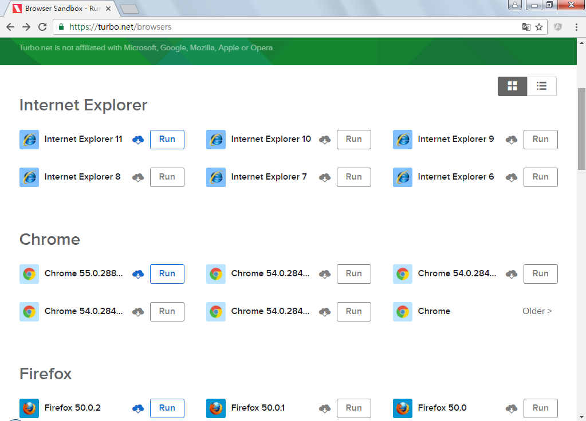
Task: Click cloud download icon for Internet Explorer 10
Action: tap(325, 140)
